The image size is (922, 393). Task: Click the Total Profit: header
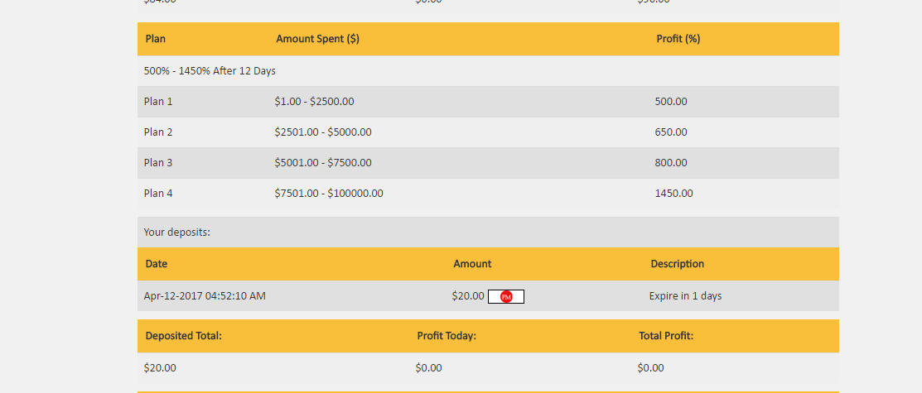(x=666, y=336)
